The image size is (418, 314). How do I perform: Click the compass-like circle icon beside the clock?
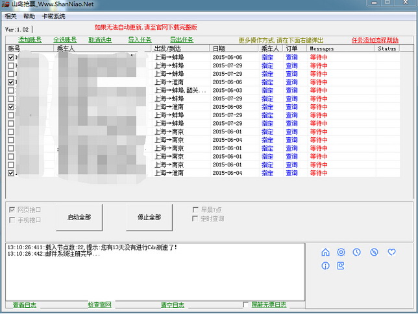coord(374,252)
